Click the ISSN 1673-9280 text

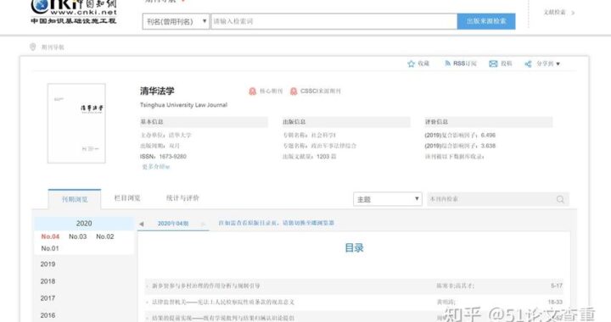[x=163, y=156]
